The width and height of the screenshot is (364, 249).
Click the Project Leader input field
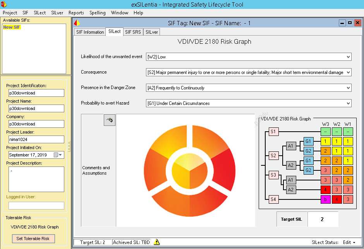tap(36, 139)
